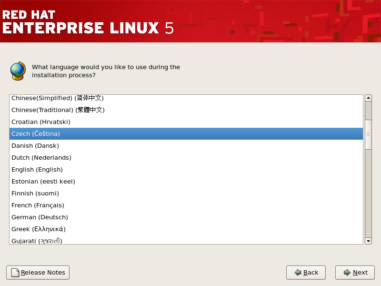Select Danish (Dansk) in the list
Viewport: 381px width, 286px height.
coord(35,146)
